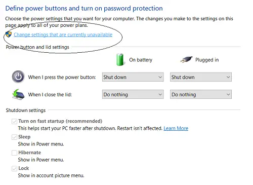Image resolution: width=253 pixels, height=185 pixels.
Task: Click the green battery icon
Action: click(120, 60)
